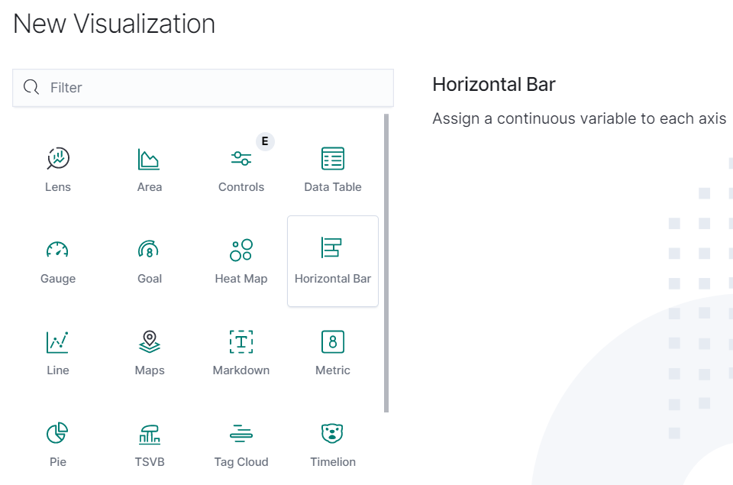Select the Timelion bear icon

coord(332,433)
